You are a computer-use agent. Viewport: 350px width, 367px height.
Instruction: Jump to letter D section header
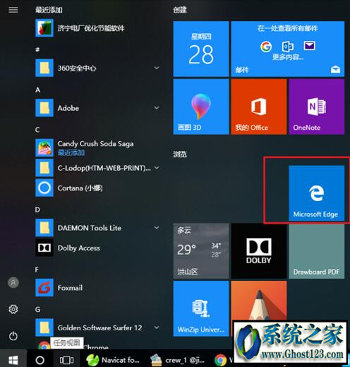point(37,210)
